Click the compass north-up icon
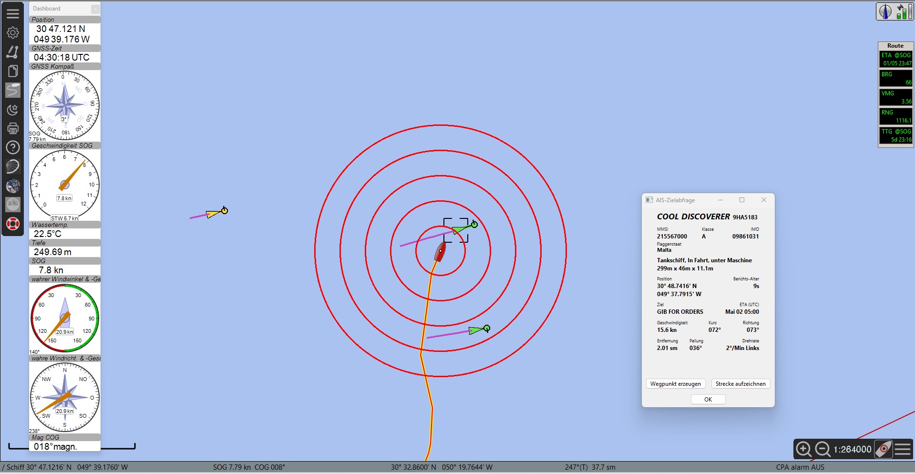Viewport: 915px width, 474px height. 885,11
